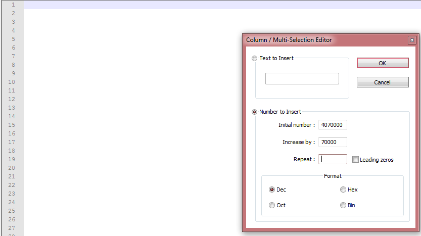Viewport: 421px width, 236px height.
Task: Choose the Hex format option
Action: click(x=343, y=190)
